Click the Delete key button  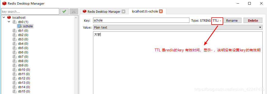click(253, 21)
